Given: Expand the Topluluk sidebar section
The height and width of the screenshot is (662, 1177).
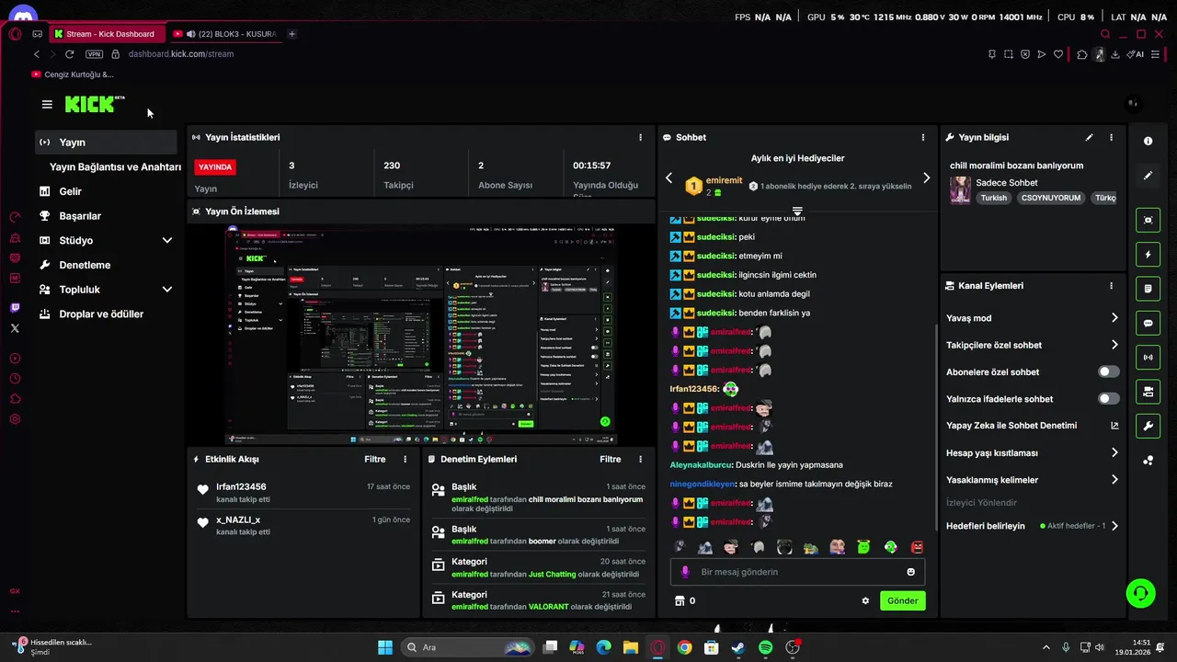Looking at the screenshot, I should 167,289.
